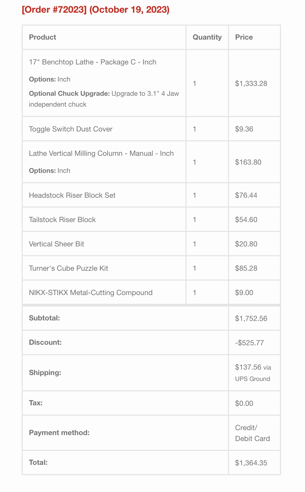Select the 17" Benchtop Lathe Package C product

[92, 62]
